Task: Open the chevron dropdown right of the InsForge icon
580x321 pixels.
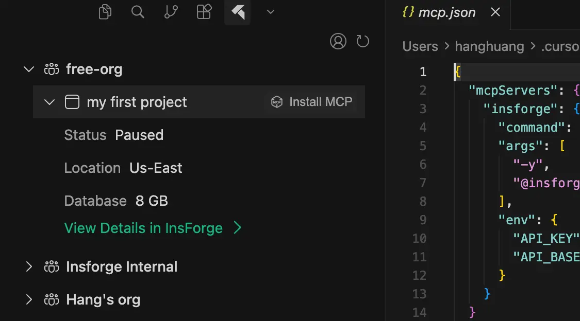Action: tap(270, 12)
